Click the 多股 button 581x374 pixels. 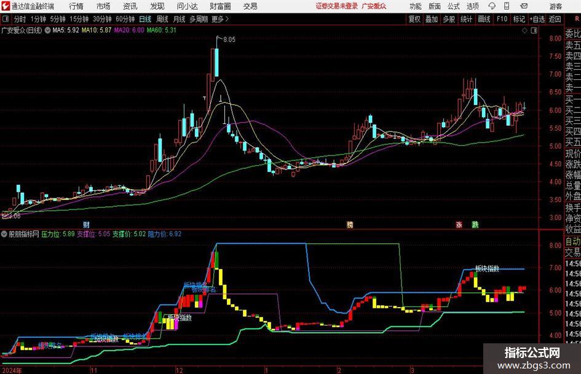[449, 19]
